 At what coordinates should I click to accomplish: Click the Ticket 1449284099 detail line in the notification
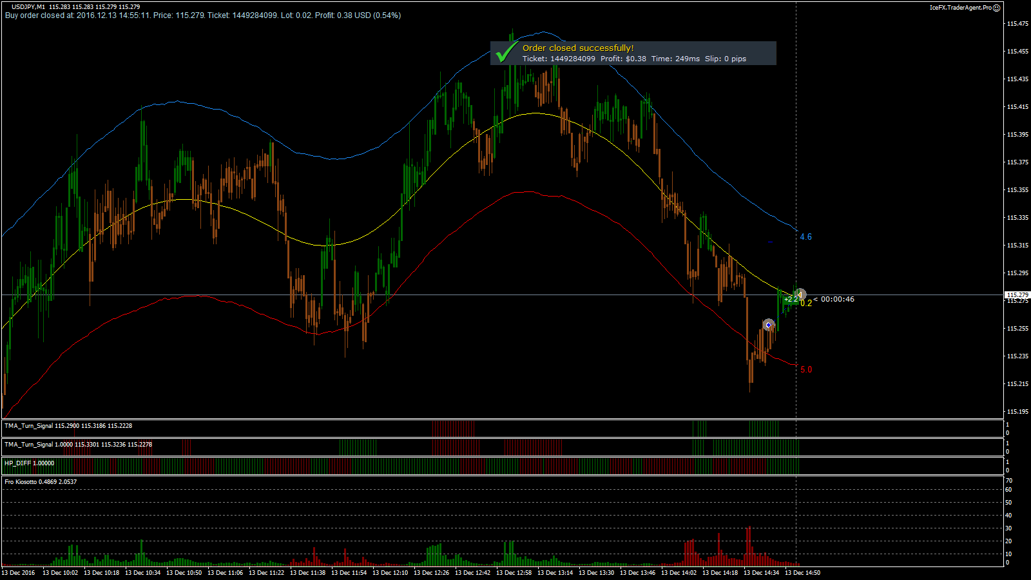pos(634,59)
